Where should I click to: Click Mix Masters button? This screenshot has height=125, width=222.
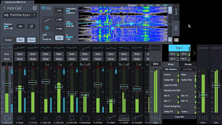click(171, 69)
